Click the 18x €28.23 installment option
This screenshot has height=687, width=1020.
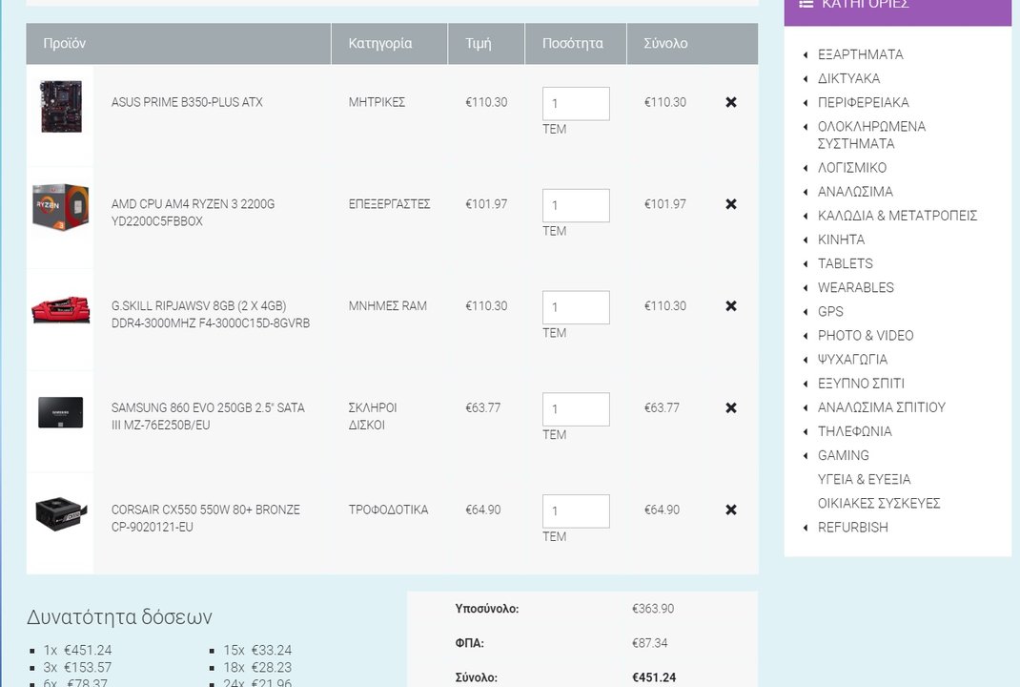pyautogui.click(x=257, y=668)
